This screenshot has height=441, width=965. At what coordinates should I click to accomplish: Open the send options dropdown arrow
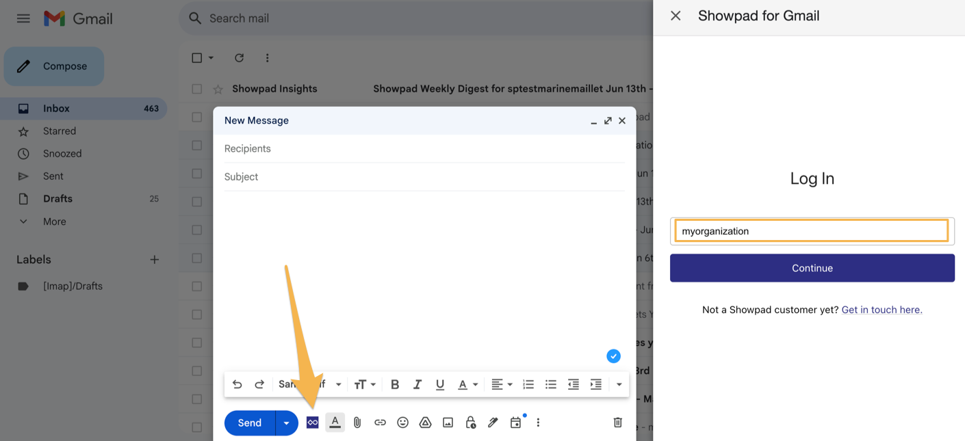[286, 423]
